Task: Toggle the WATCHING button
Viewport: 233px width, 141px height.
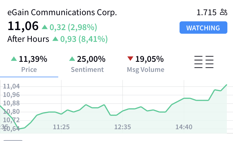Action: click(x=203, y=28)
